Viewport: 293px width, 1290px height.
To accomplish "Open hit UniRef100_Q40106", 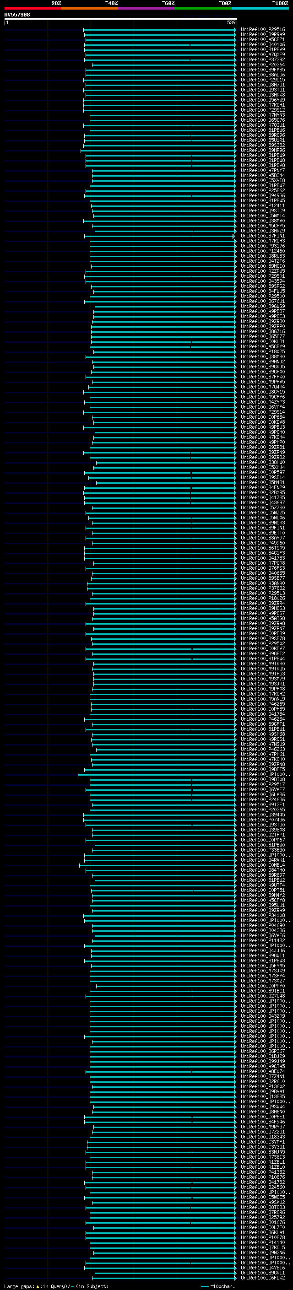I will pyautogui.click(x=262, y=44).
